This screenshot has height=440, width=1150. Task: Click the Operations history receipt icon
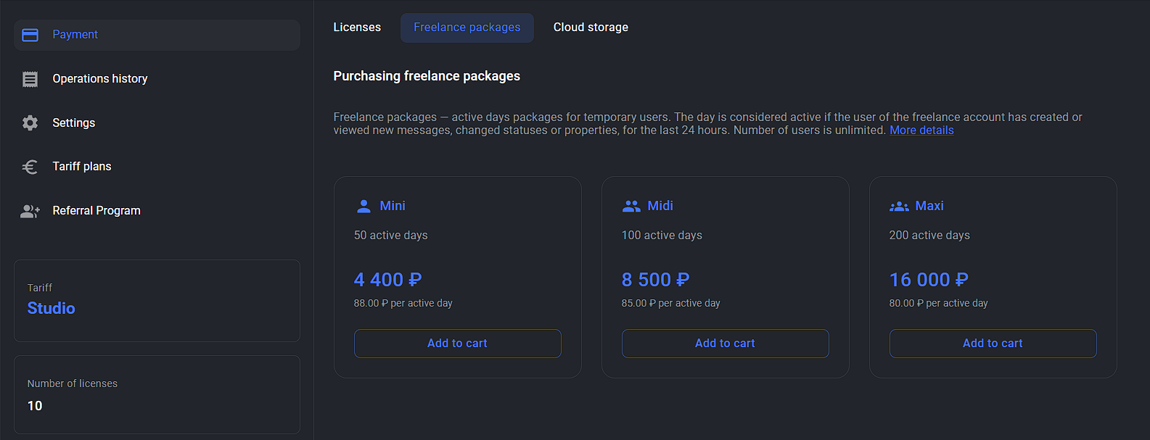[x=30, y=79]
